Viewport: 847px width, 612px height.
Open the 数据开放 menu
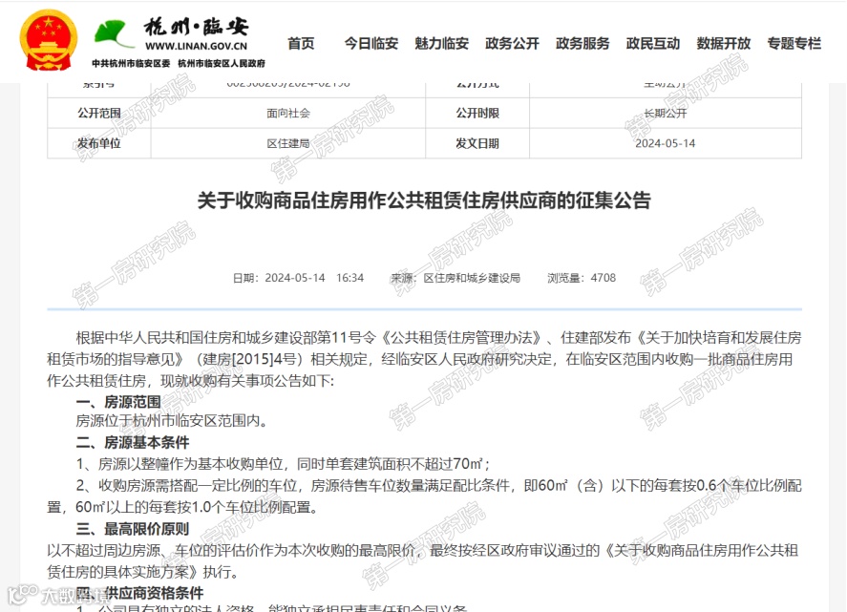[x=723, y=43]
